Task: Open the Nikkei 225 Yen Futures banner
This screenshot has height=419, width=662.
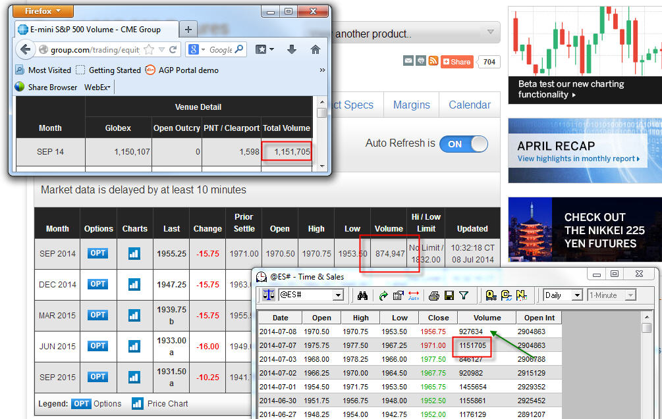Action: pos(585,230)
